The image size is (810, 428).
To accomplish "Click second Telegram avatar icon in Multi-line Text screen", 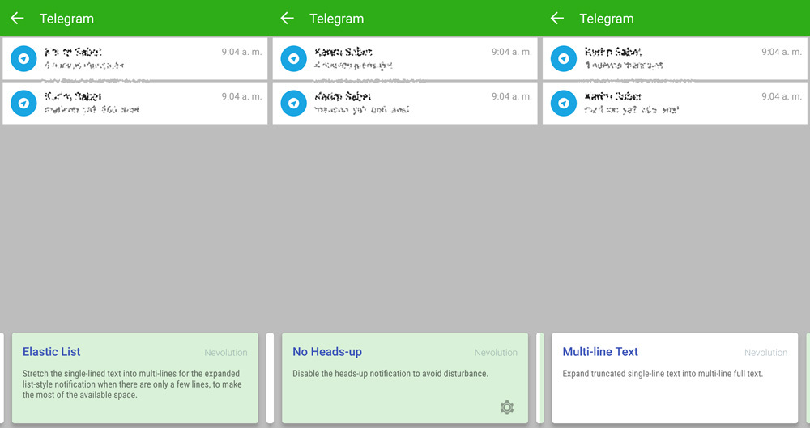I will pos(564,104).
